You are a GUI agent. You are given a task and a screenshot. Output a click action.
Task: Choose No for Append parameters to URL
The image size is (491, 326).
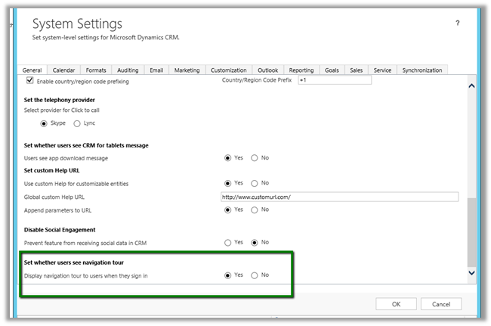click(255, 210)
